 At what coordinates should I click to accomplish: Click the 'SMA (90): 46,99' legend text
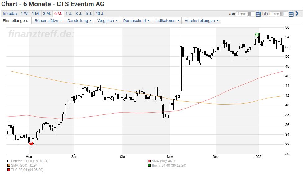[164, 161]
